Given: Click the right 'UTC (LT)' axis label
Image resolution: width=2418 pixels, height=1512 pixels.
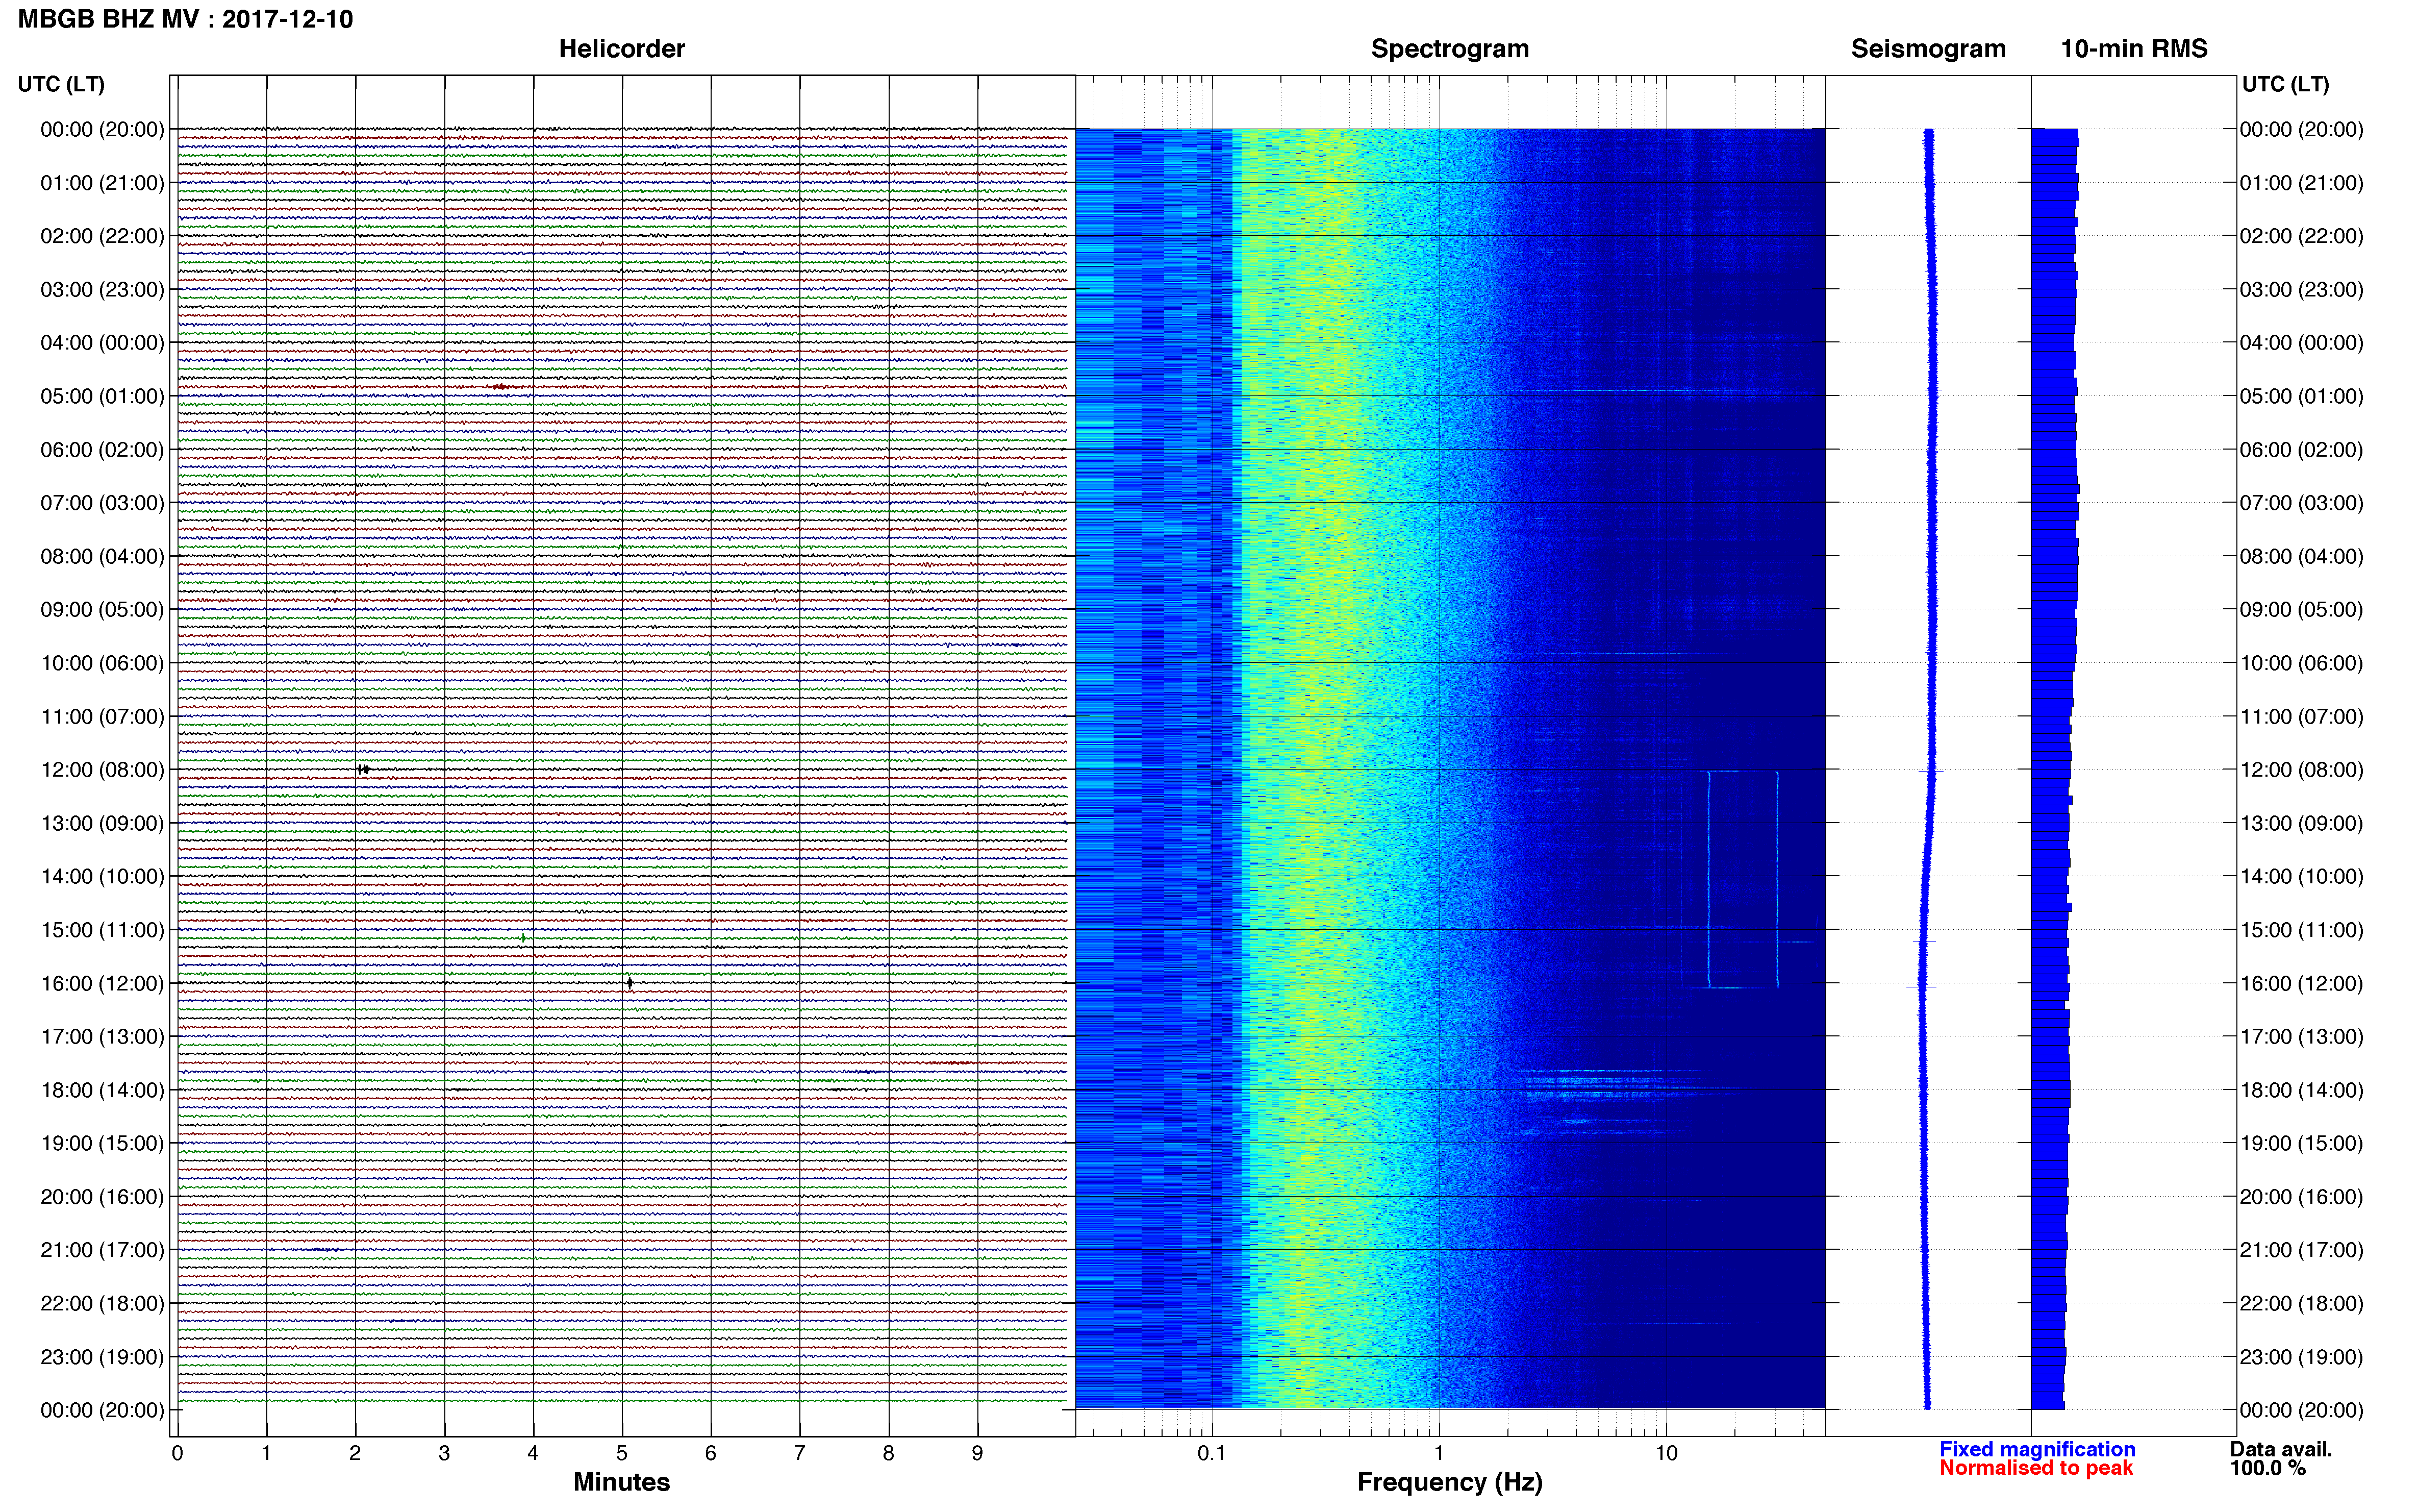Looking at the screenshot, I should coord(2285,84).
